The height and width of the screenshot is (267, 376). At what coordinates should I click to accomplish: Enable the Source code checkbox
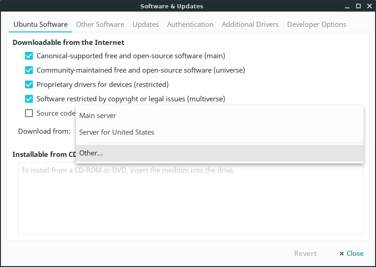[29, 113]
